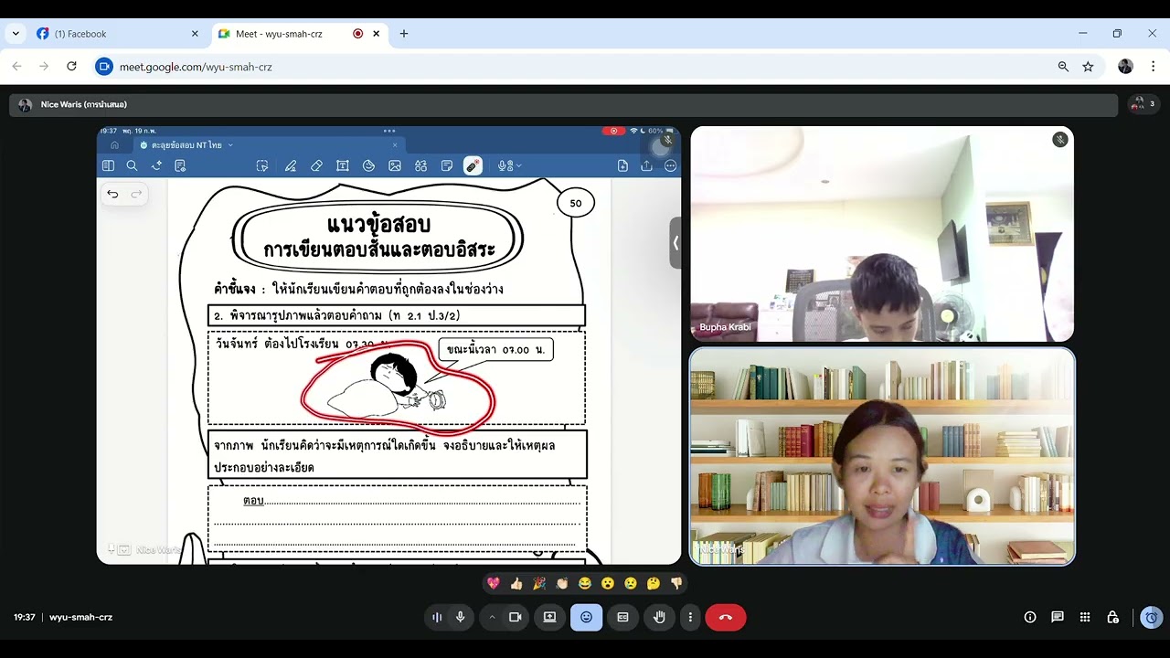Leave the call with red hang-up button
Screen dimensions: 1170x658
tap(726, 617)
